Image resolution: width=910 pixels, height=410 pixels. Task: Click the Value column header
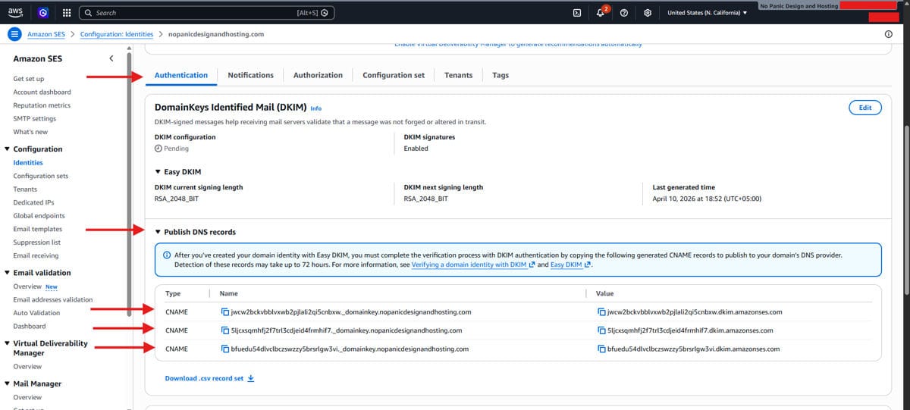tap(605, 293)
